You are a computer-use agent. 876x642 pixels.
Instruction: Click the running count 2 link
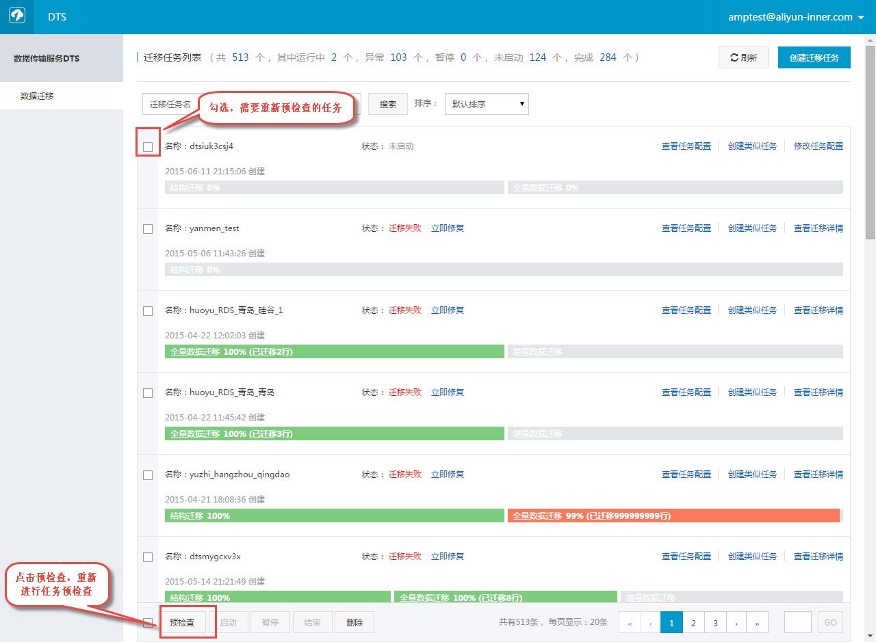click(x=334, y=57)
